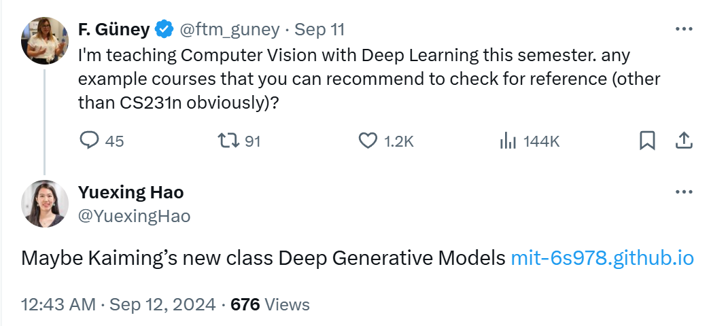Click the retweet arrows icon
The height and width of the screenshot is (326, 709).
point(229,141)
